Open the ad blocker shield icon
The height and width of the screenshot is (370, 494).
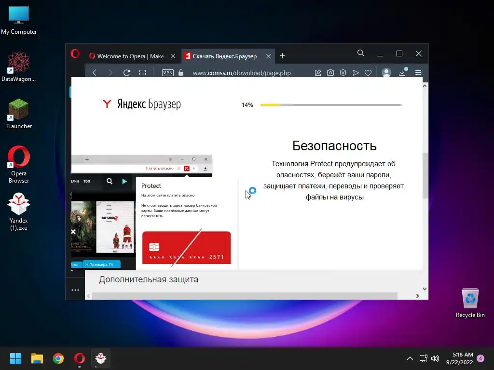coord(343,73)
